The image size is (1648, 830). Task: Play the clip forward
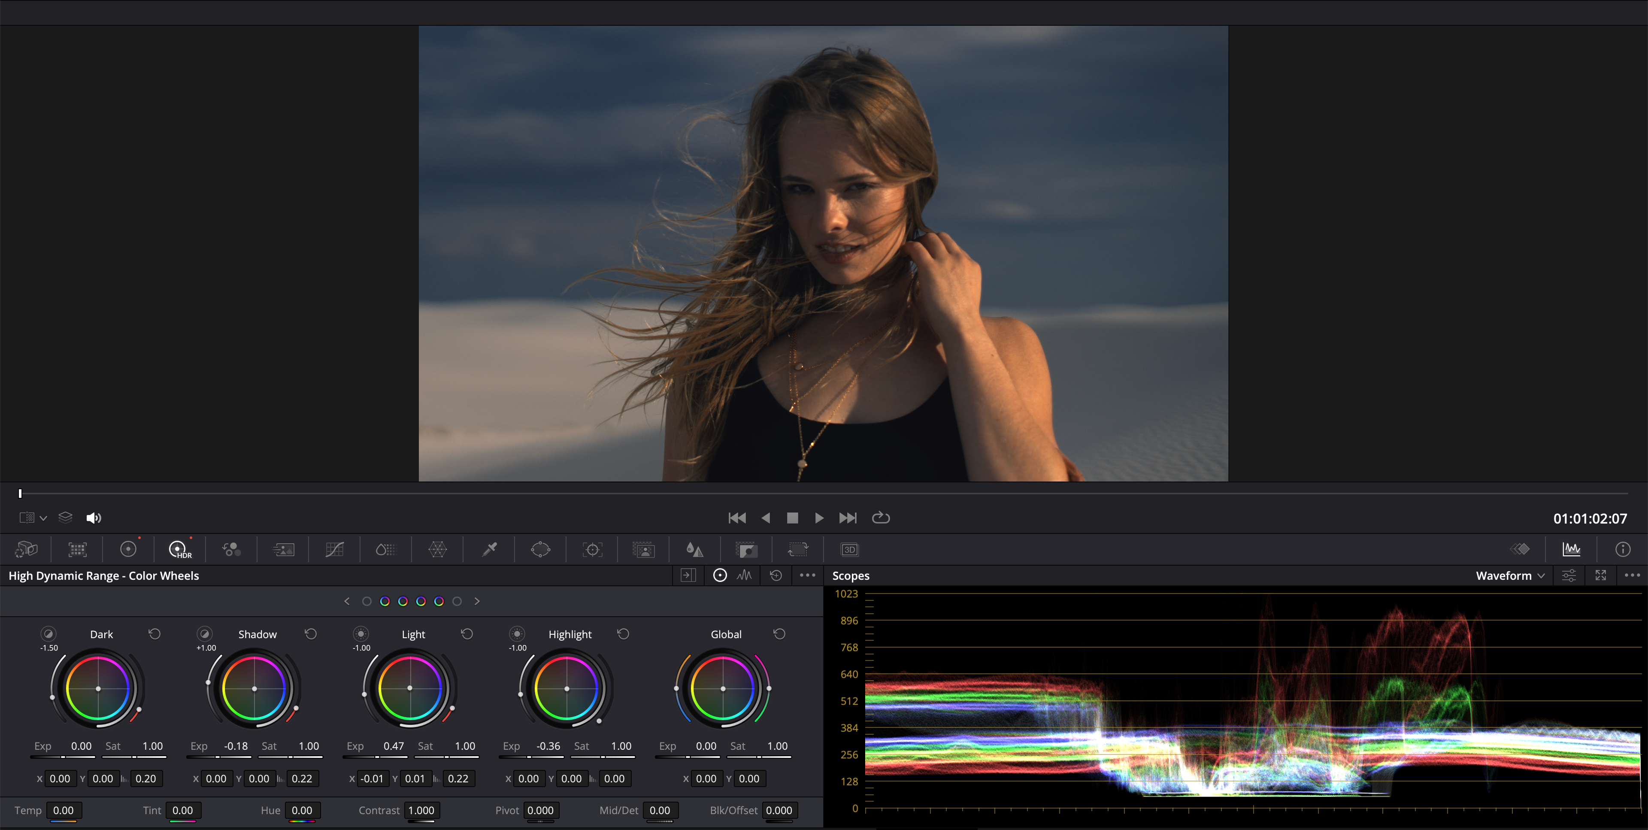[819, 518]
